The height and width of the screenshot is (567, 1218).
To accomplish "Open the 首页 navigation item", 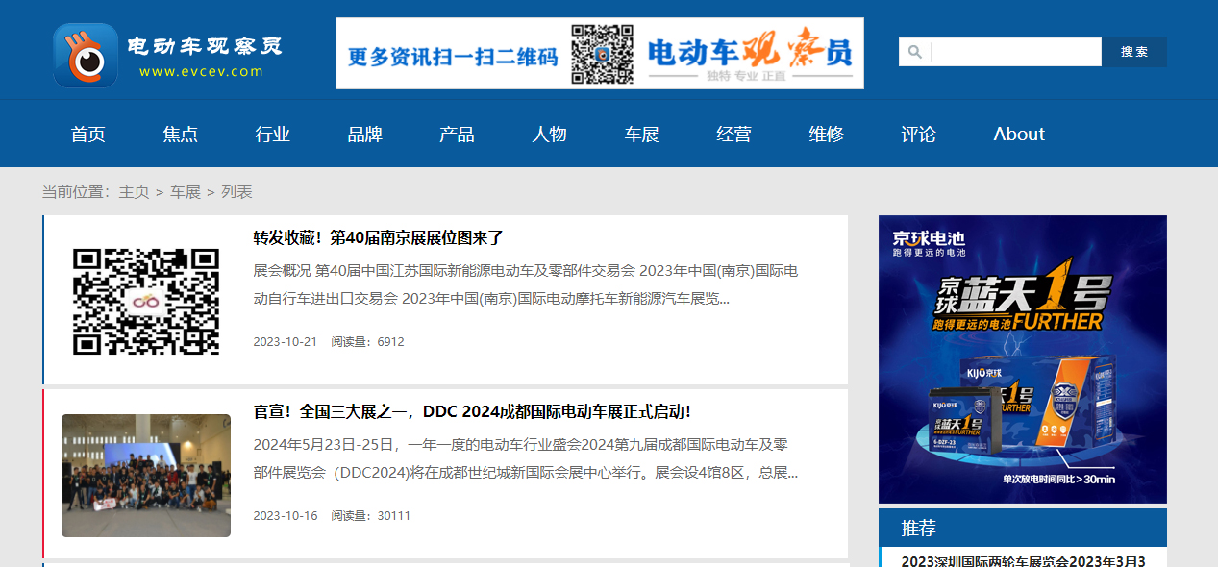I will (x=87, y=134).
